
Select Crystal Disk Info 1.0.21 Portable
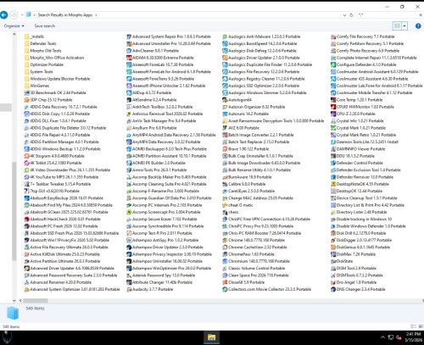[357, 121]
